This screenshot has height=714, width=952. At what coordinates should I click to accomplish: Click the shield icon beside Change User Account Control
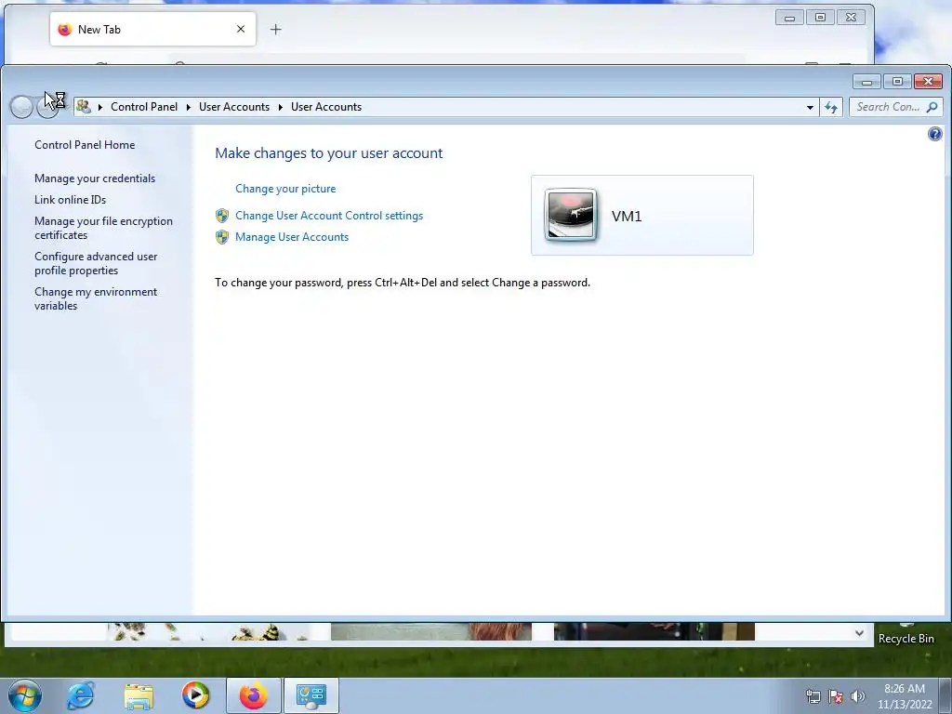pyautogui.click(x=222, y=216)
